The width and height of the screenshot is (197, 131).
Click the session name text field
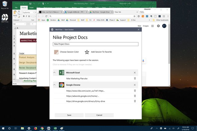(x=95, y=44)
